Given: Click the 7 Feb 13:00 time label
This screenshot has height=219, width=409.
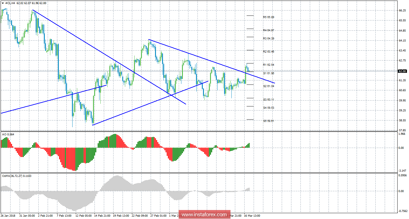Looking at the screenshot, I should point(64,216).
